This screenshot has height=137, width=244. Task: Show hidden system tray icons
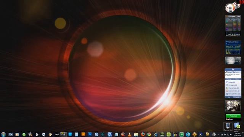tap(219, 135)
